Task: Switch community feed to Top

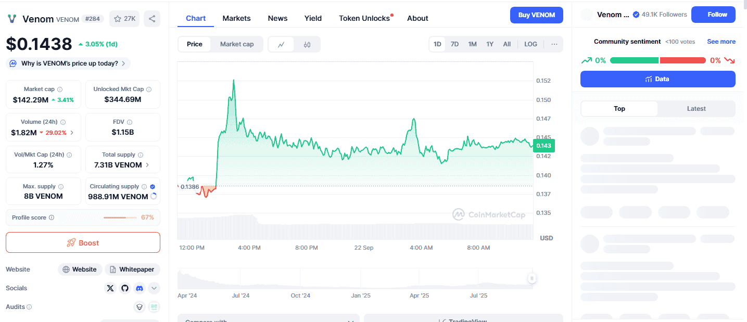Action: click(619, 109)
